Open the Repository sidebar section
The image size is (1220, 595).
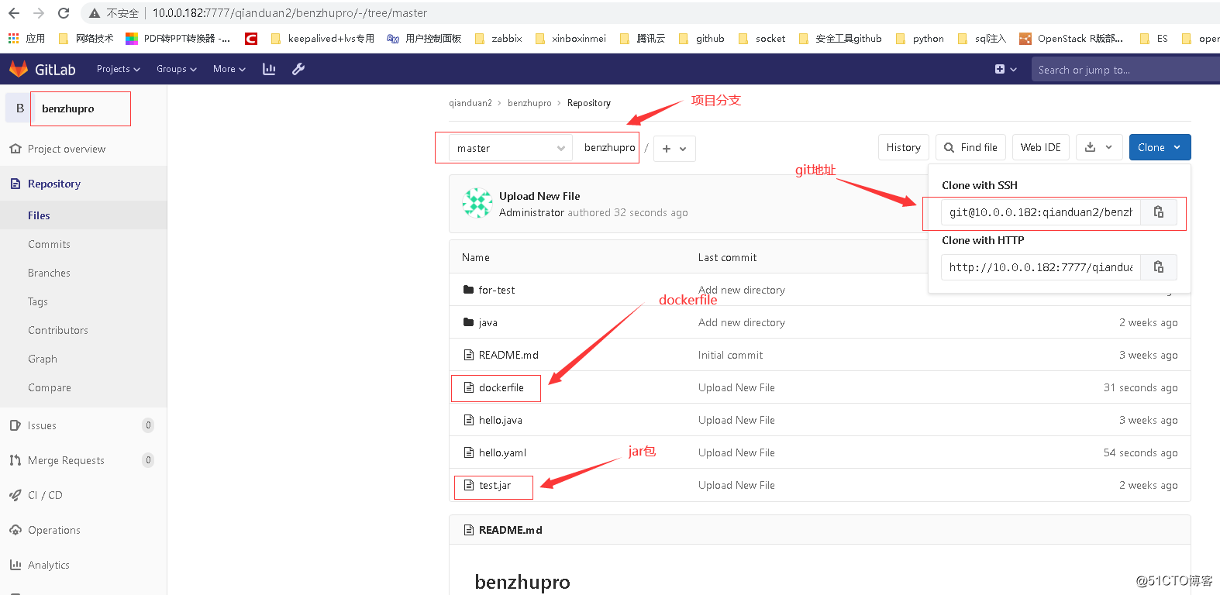pyautogui.click(x=54, y=184)
